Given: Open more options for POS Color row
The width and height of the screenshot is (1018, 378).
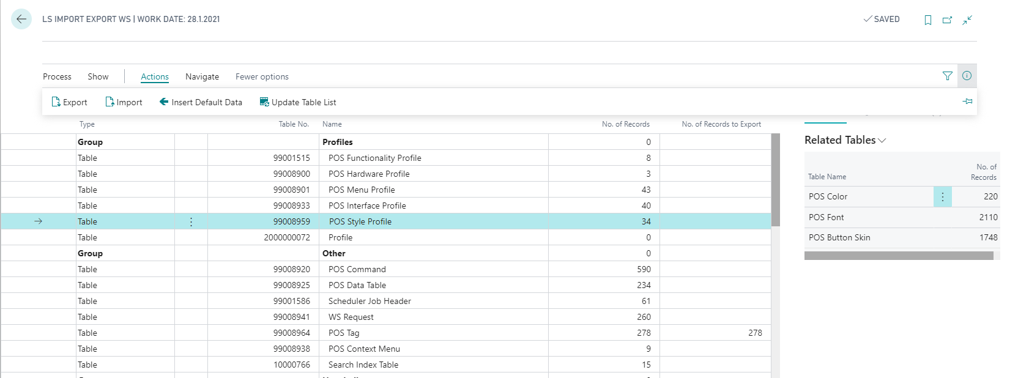Looking at the screenshot, I should [x=942, y=197].
